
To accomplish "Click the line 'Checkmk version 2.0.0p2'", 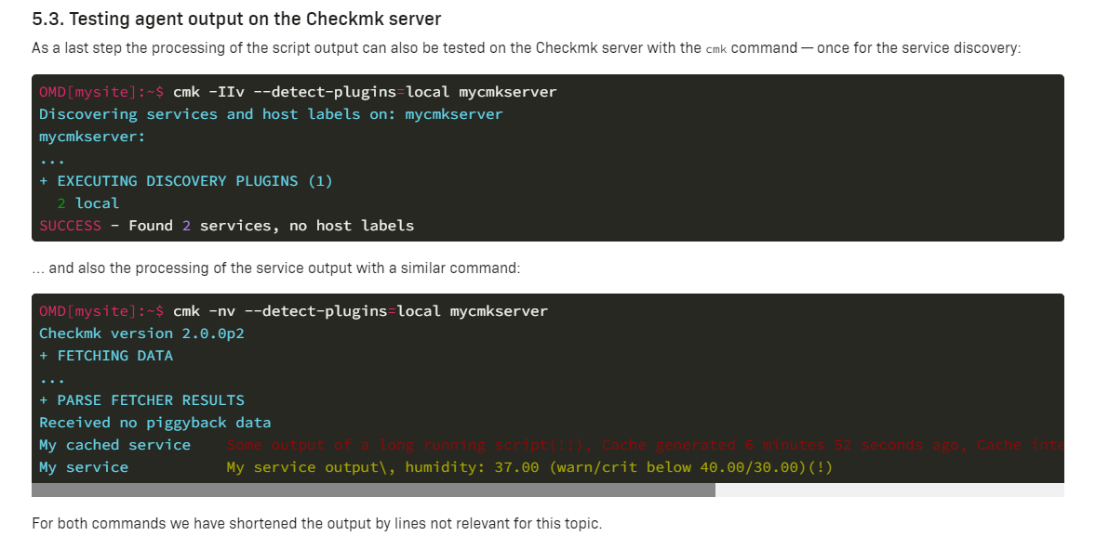I will coord(141,333).
